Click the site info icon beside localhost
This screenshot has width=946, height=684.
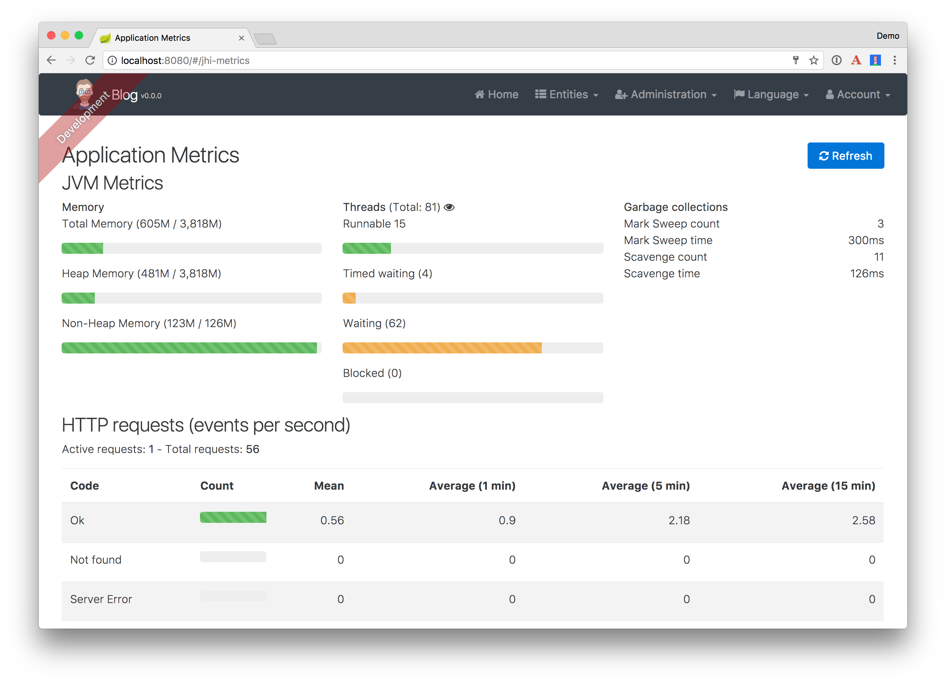[112, 61]
